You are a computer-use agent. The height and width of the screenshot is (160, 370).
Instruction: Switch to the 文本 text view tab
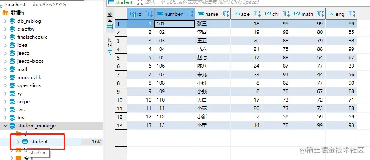pos(110,46)
